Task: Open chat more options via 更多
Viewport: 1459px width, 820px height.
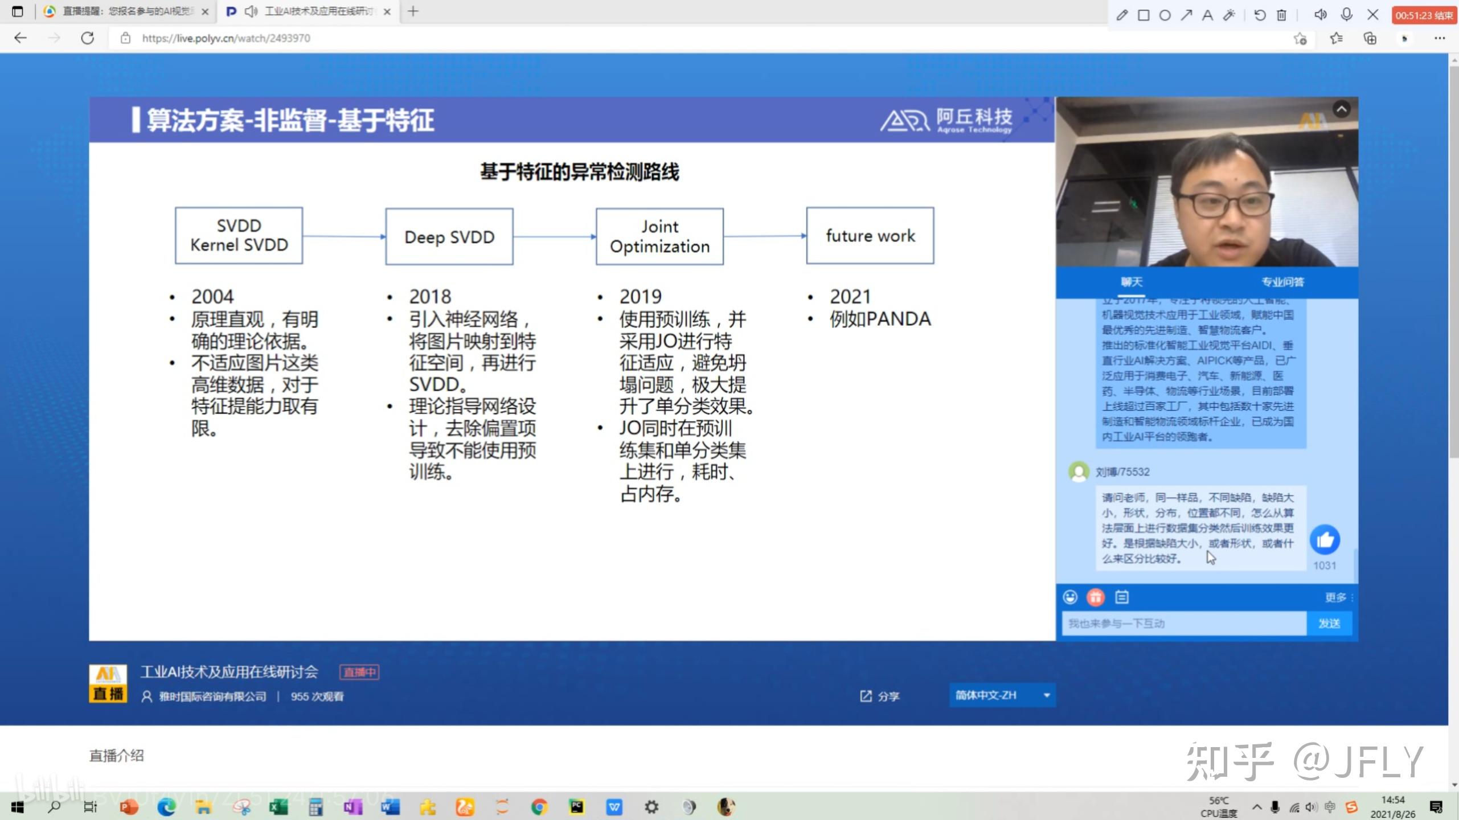Action: [x=1338, y=597]
